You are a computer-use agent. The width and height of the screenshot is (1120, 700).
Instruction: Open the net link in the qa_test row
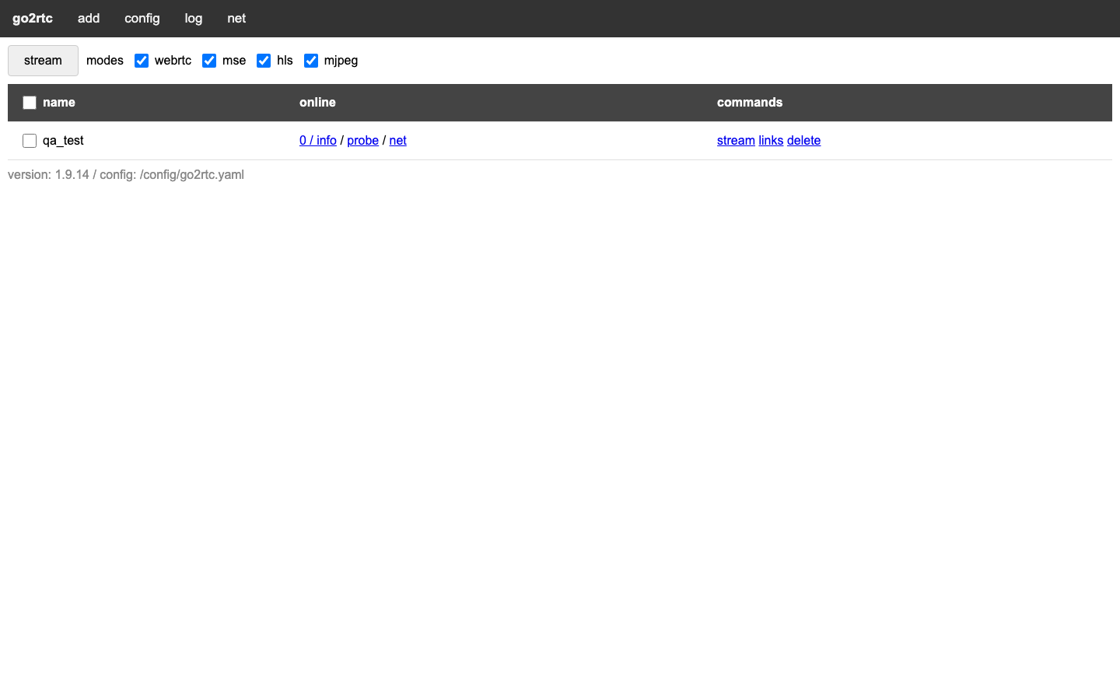397,140
